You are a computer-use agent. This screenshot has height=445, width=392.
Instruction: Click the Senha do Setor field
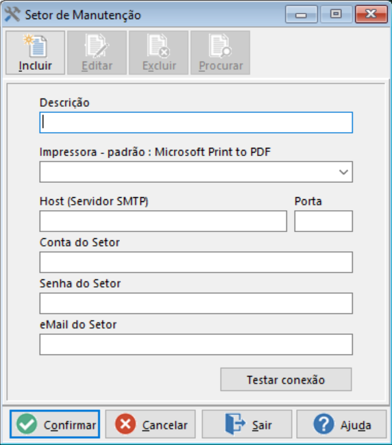[x=196, y=303]
